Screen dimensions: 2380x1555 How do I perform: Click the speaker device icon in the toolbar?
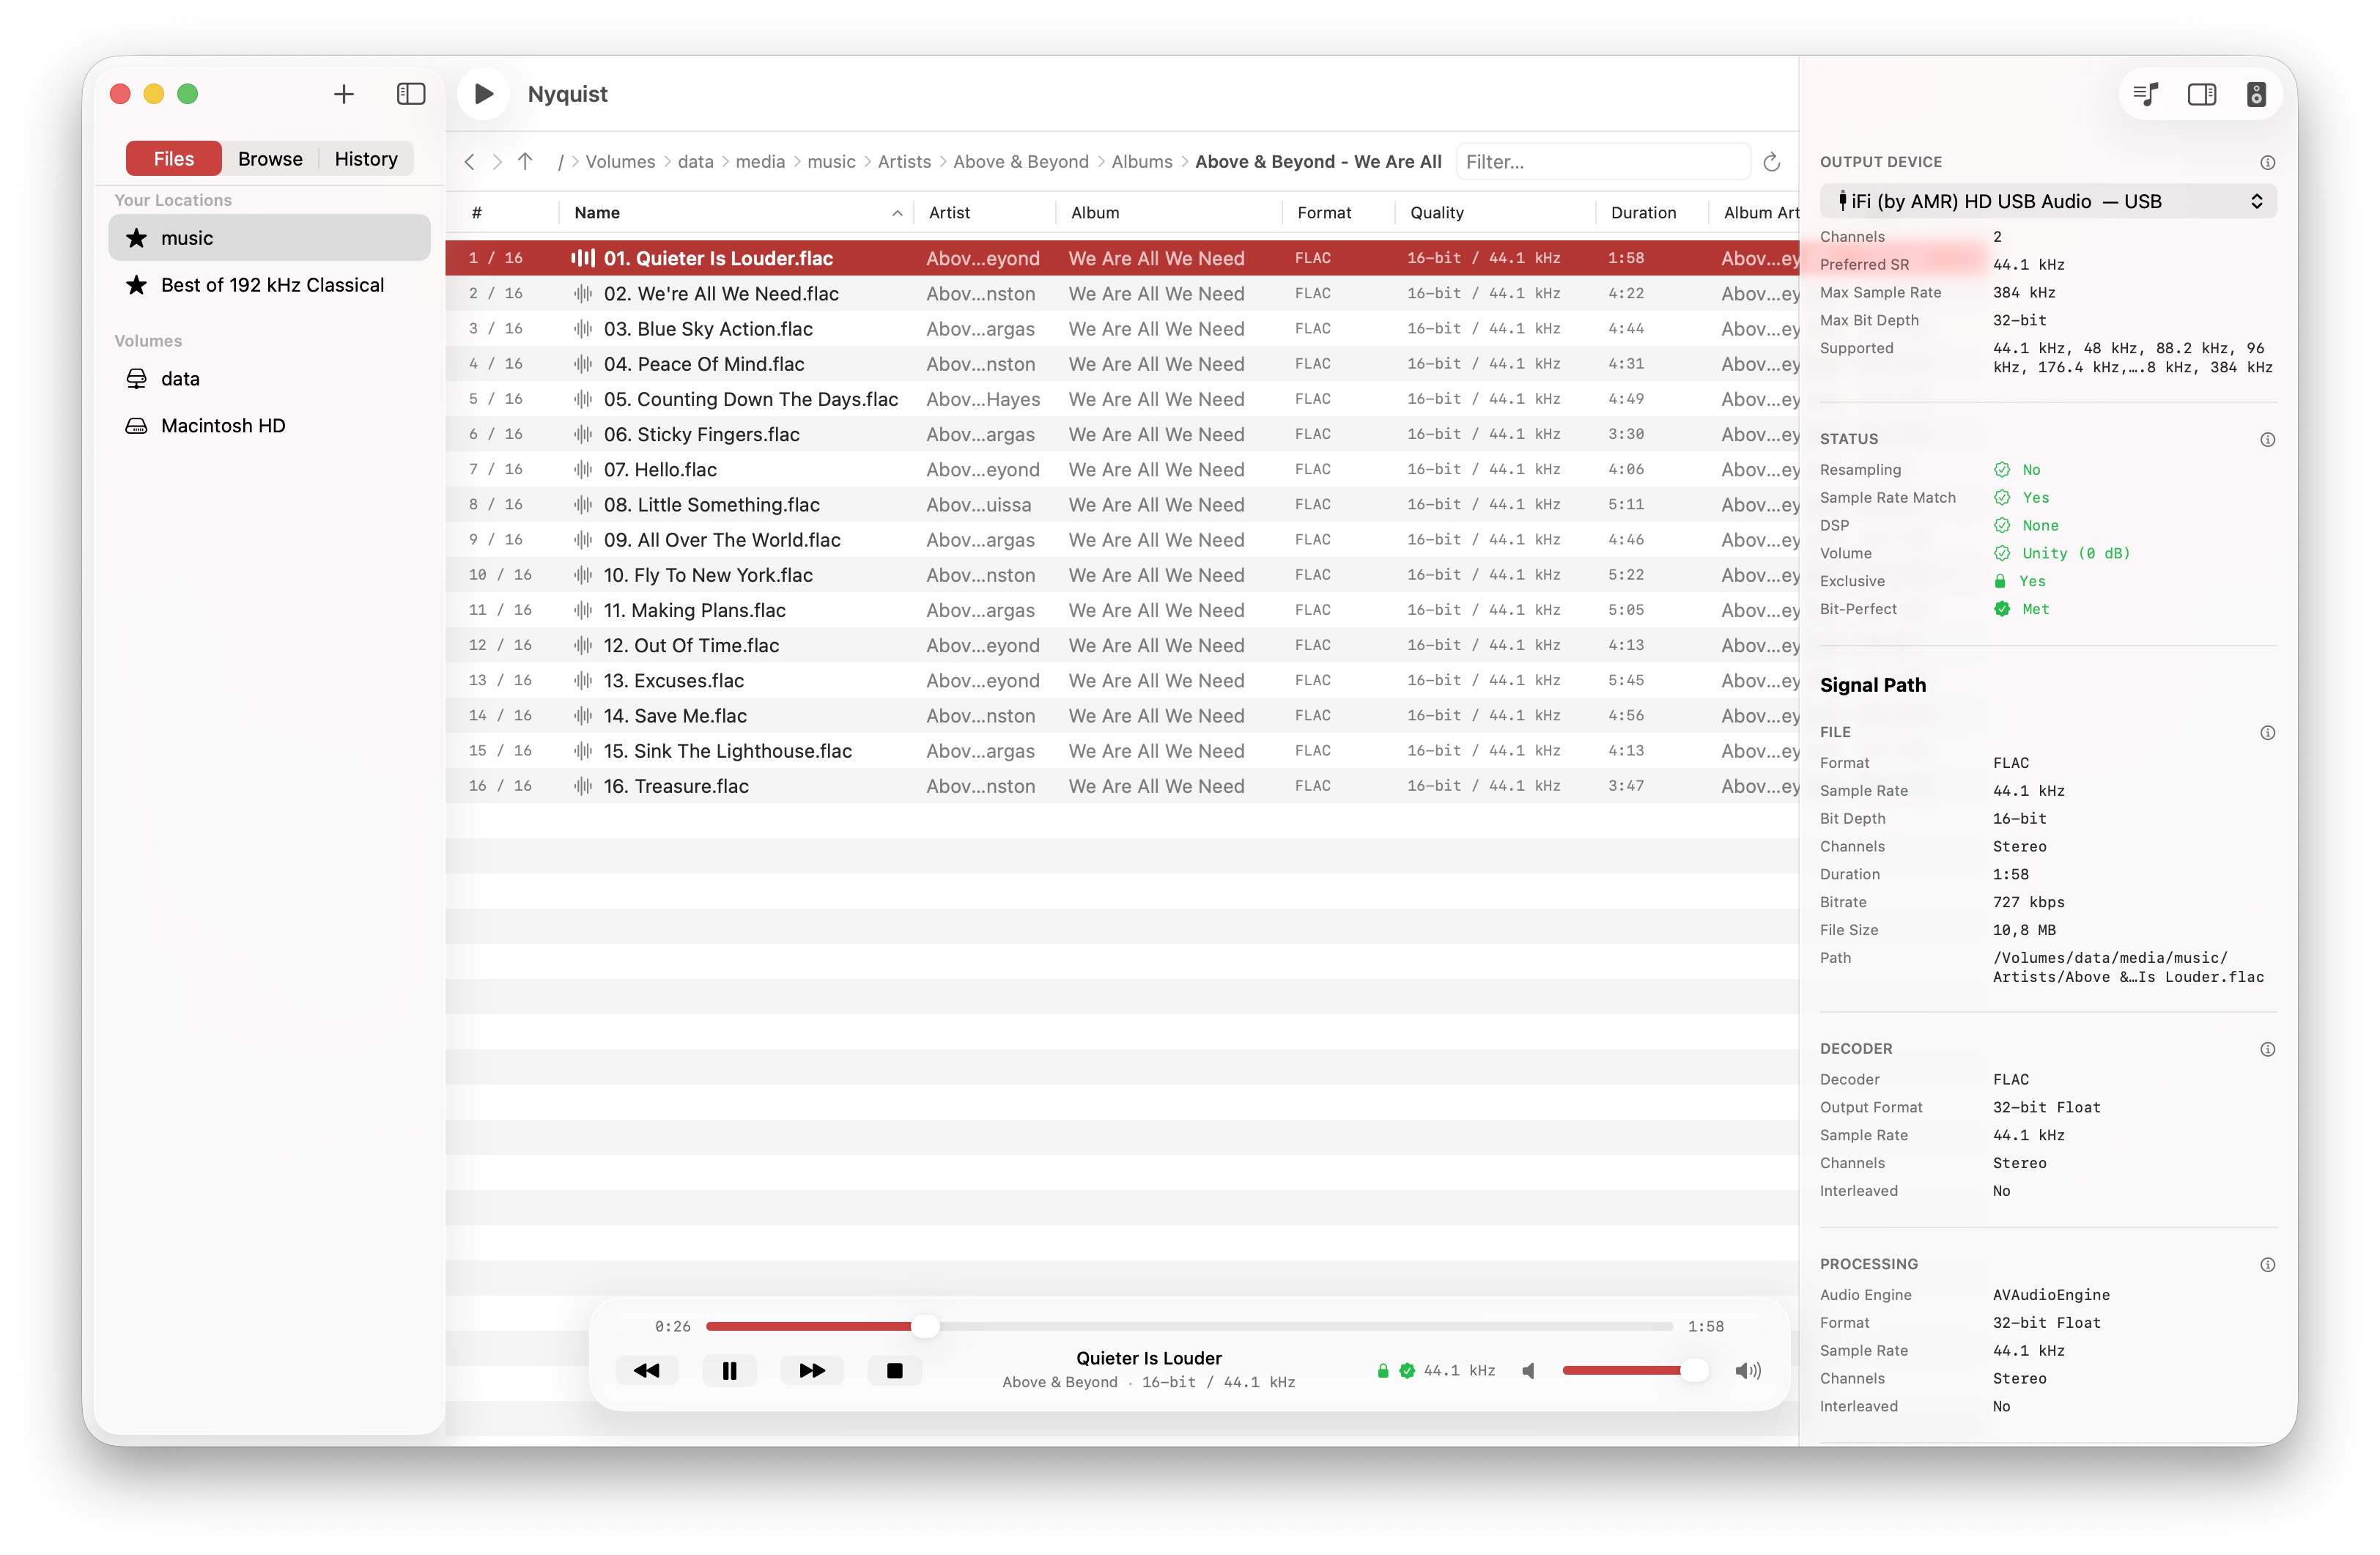[x=2256, y=94]
